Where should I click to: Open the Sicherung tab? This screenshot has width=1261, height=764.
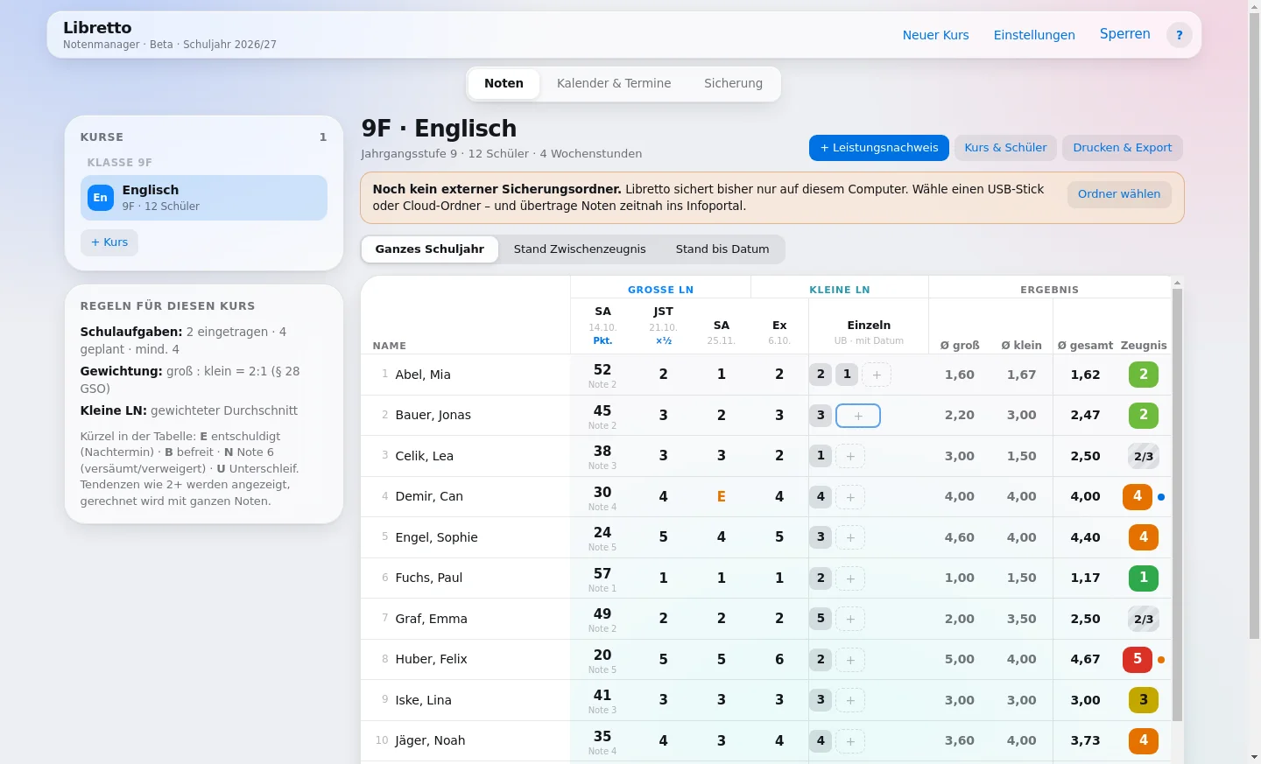tap(733, 84)
